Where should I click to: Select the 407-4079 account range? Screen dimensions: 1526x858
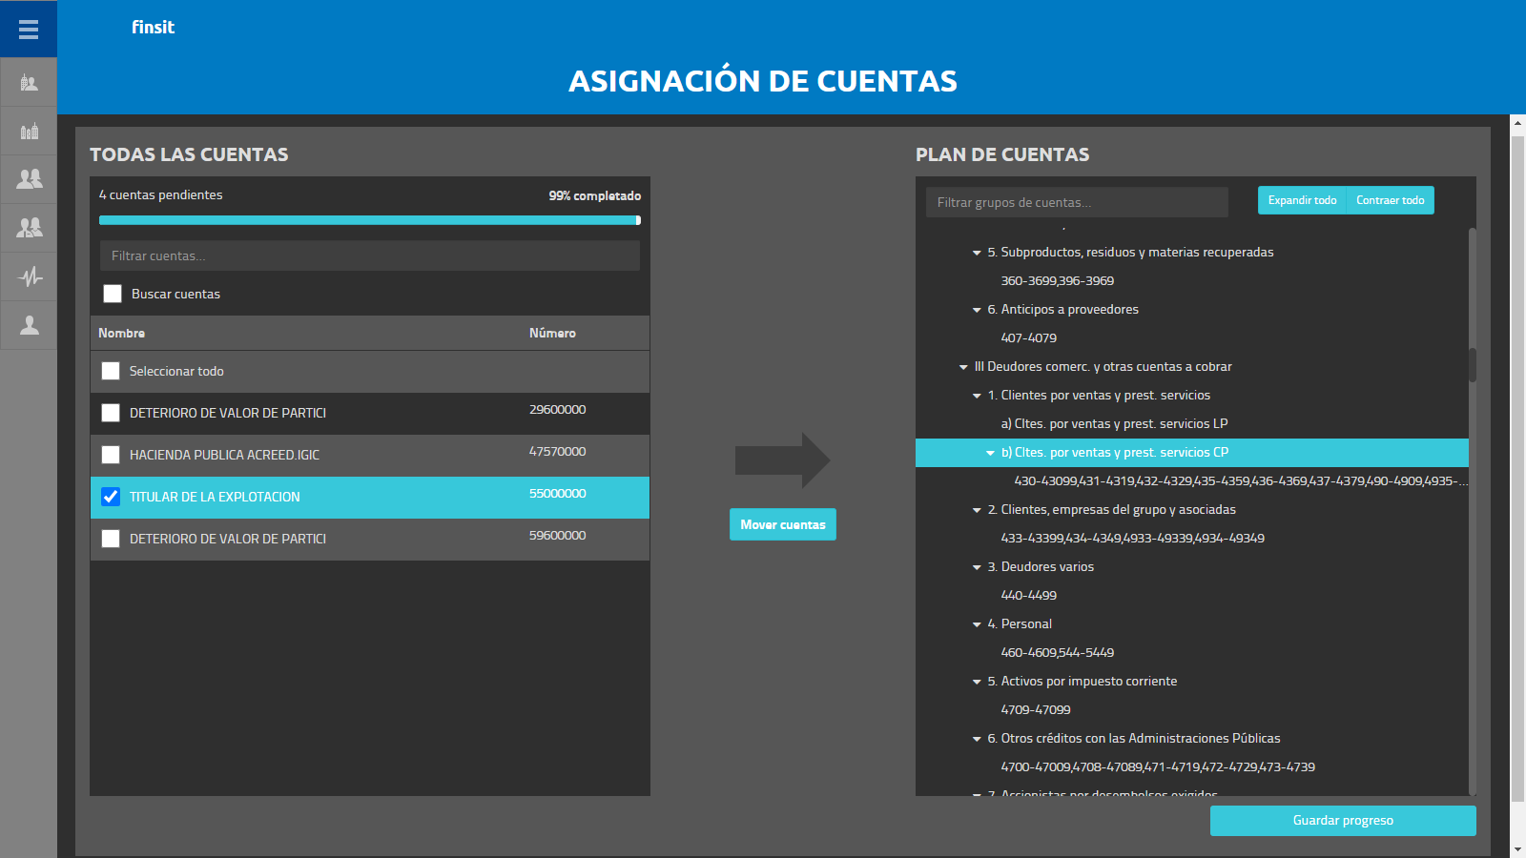(1029, 338)
